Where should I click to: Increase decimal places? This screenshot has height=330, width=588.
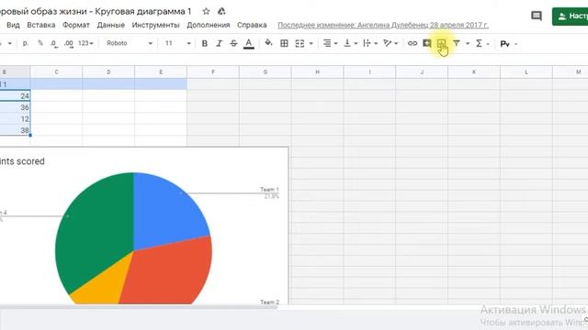coord(69,43)
